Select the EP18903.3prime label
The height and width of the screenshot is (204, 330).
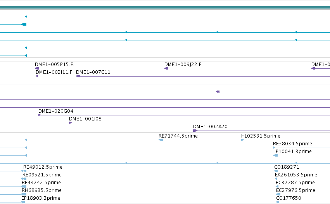tap(41, 198)
